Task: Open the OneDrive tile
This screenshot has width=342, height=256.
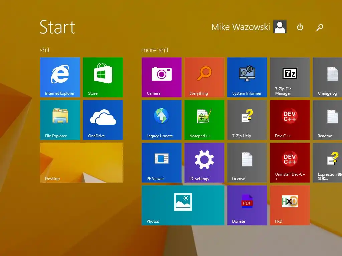Action: [103, 120]
